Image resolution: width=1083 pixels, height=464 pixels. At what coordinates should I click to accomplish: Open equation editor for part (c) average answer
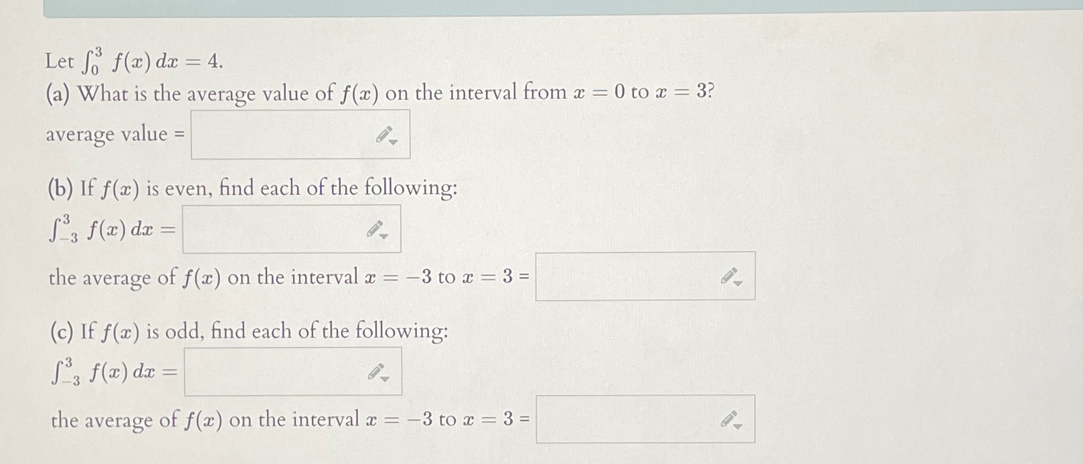click(x=728, y=417)
